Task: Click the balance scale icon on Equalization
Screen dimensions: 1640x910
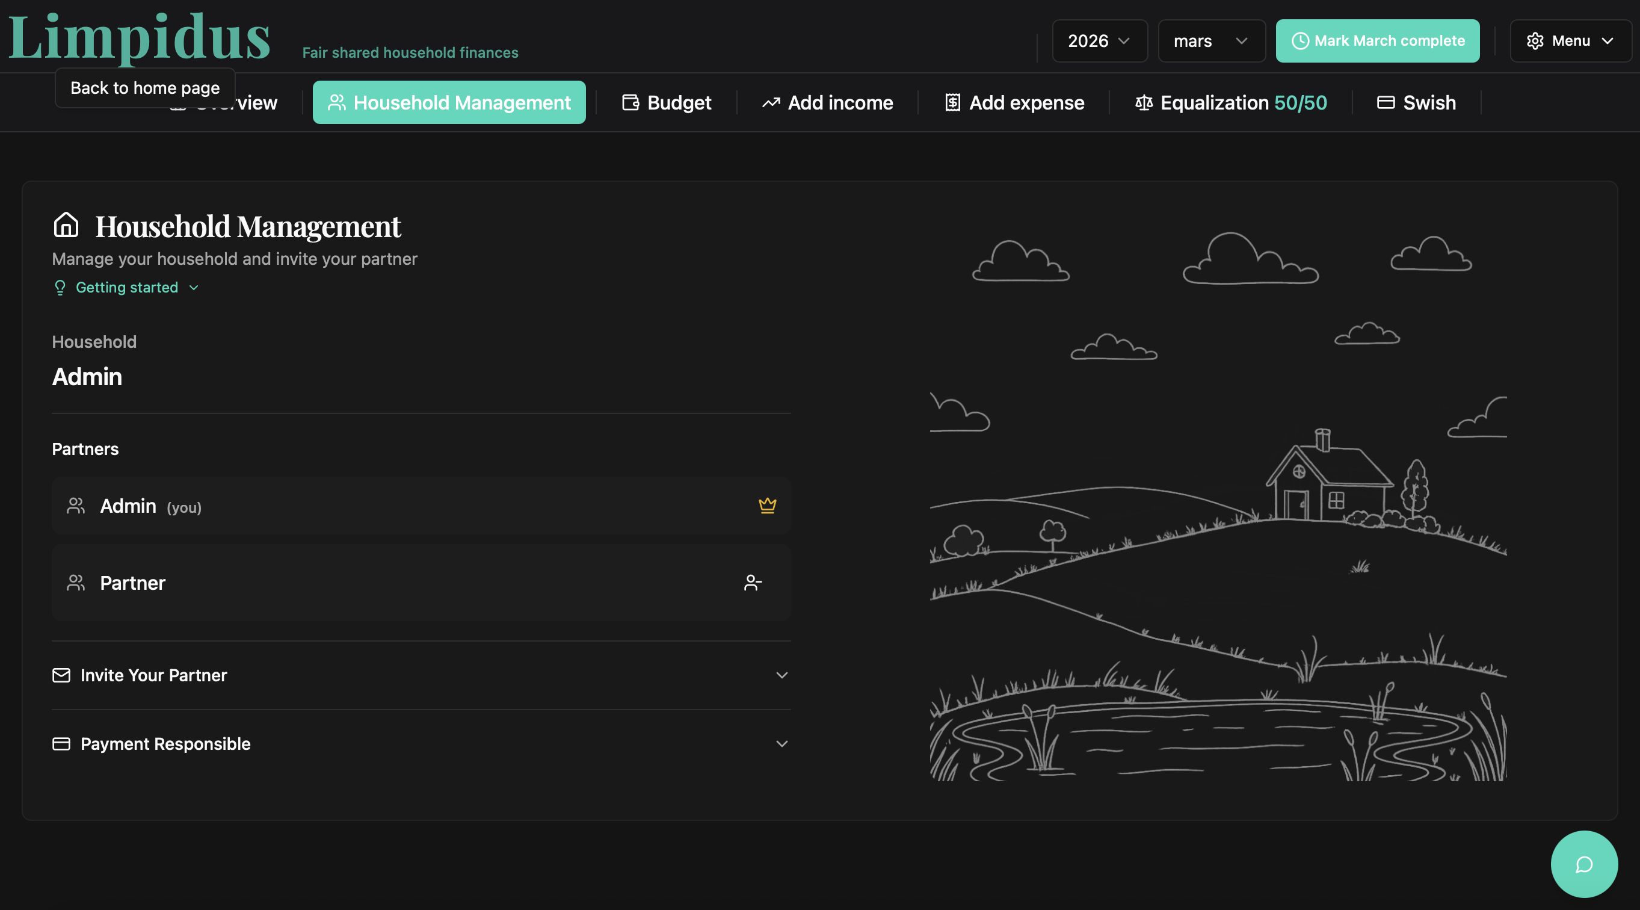Action: click(1144, 102)
